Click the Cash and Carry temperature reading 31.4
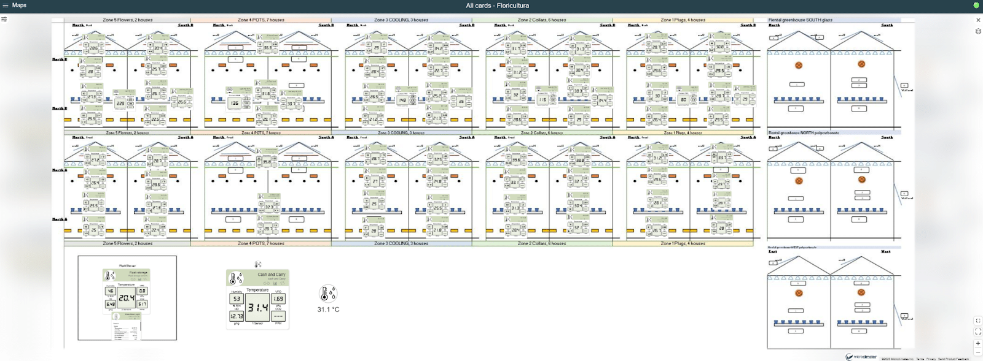This screenshot has height=361, width=983. pyautogui.click(x=257, y=308)
